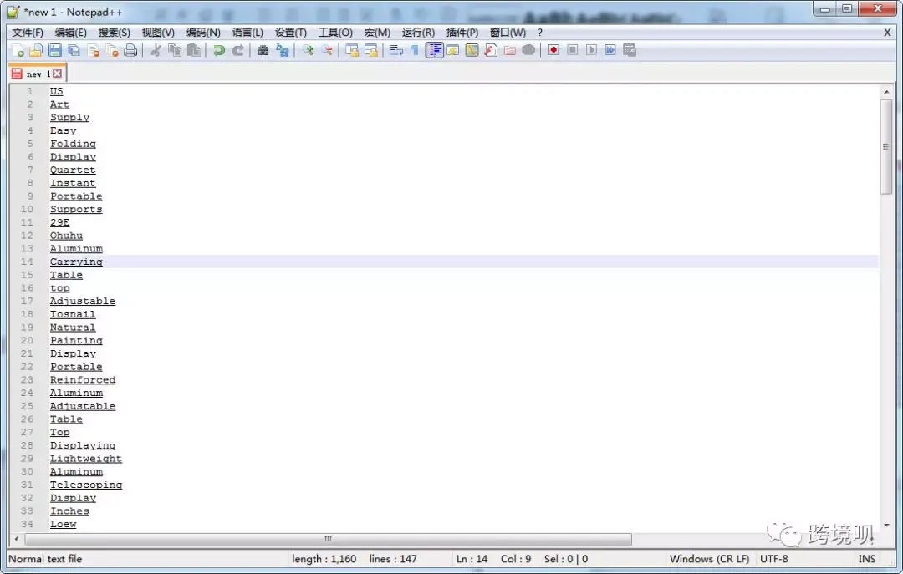The height and width of the screenshot is (574, 903).
Task: Click the Close document toolbar icon
Action: click(94, 51)
